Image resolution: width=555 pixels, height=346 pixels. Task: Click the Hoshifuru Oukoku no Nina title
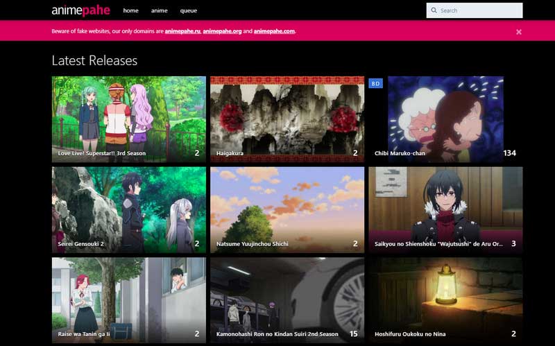[410, 334]
